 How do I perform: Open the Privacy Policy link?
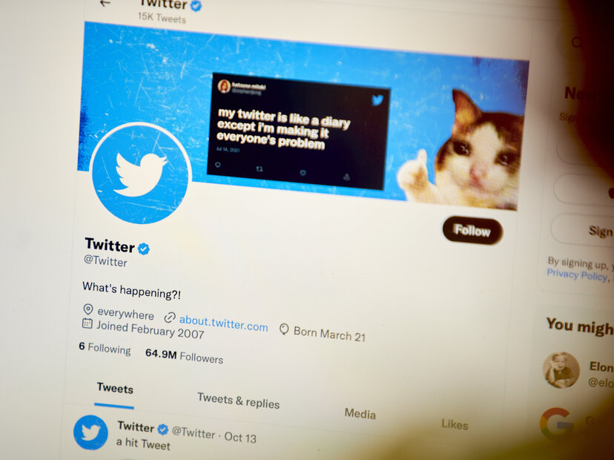(577, 275)
